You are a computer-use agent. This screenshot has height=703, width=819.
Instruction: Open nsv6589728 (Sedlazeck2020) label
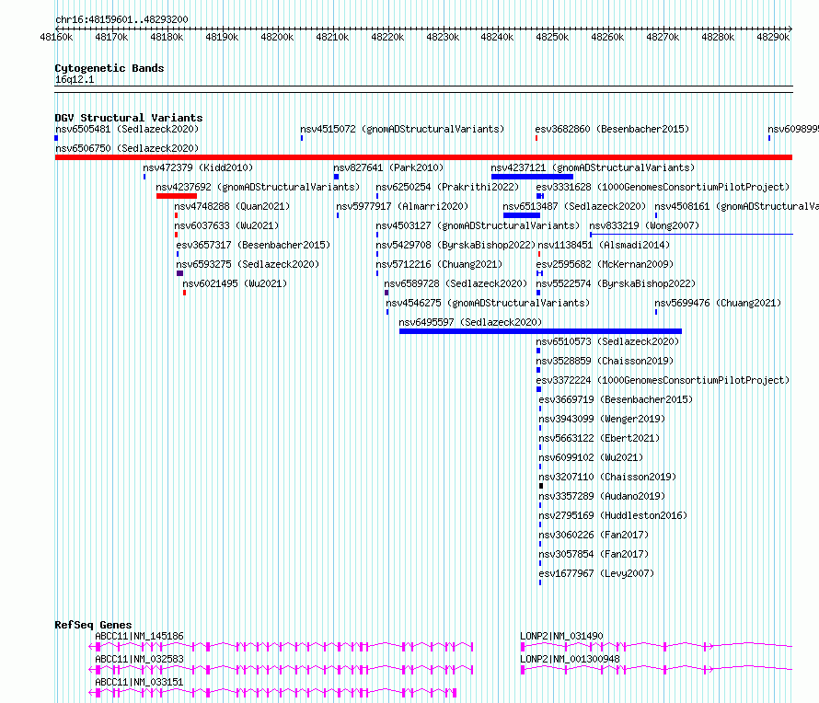[456, 283]
